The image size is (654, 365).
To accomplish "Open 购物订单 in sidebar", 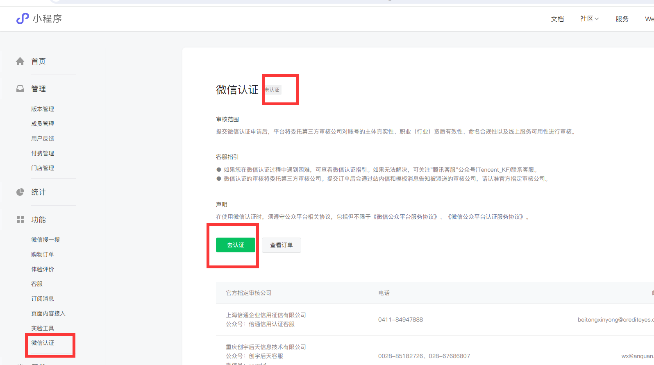I will [43, 254].
